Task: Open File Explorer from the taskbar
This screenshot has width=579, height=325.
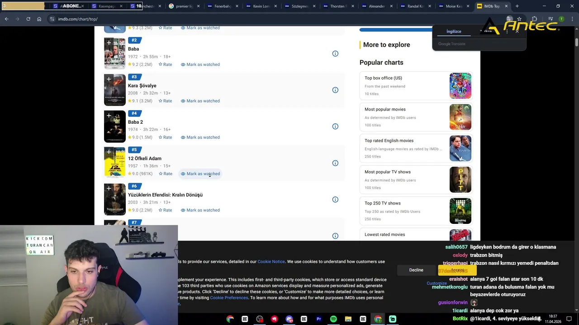Action: coord(348,319)
